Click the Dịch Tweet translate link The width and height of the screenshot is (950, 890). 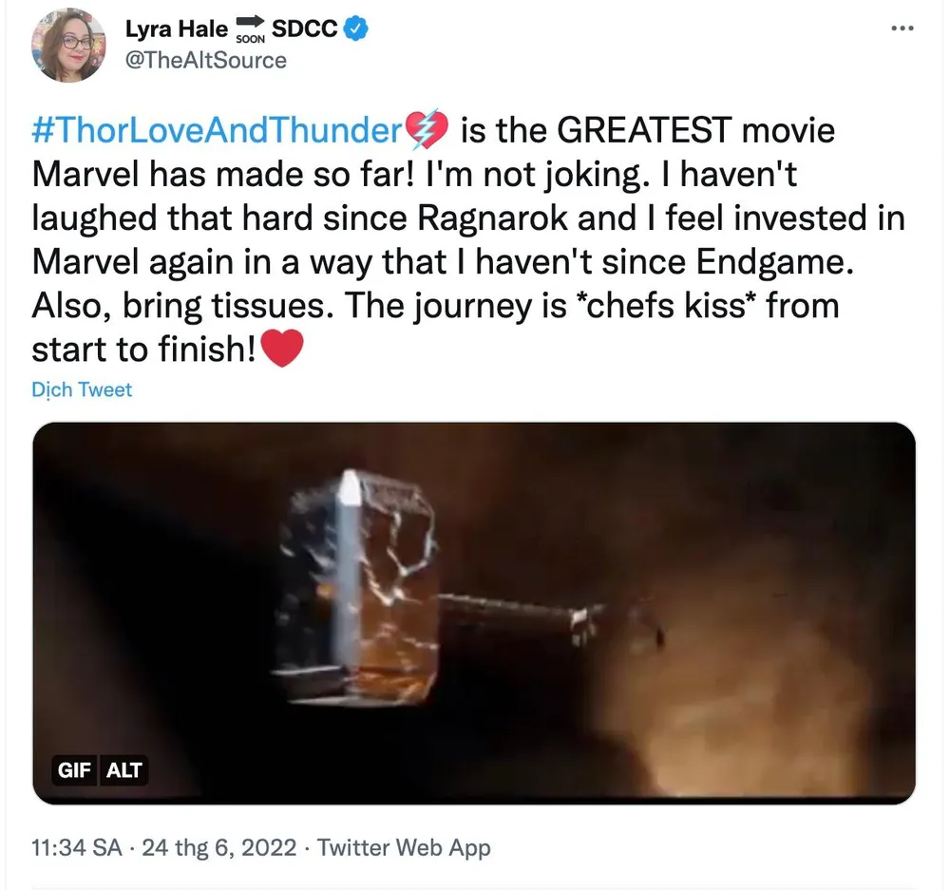point(81,389)
